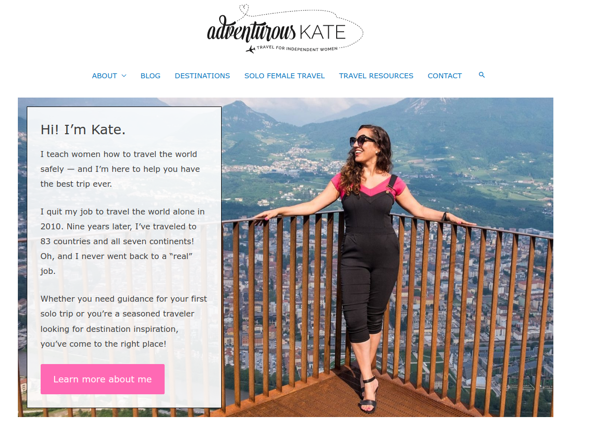Click the paragraph about teaching women to travel safely
The height and width of the screenshot is (423, 598).
pyautogui.click(x=120, y=169)
